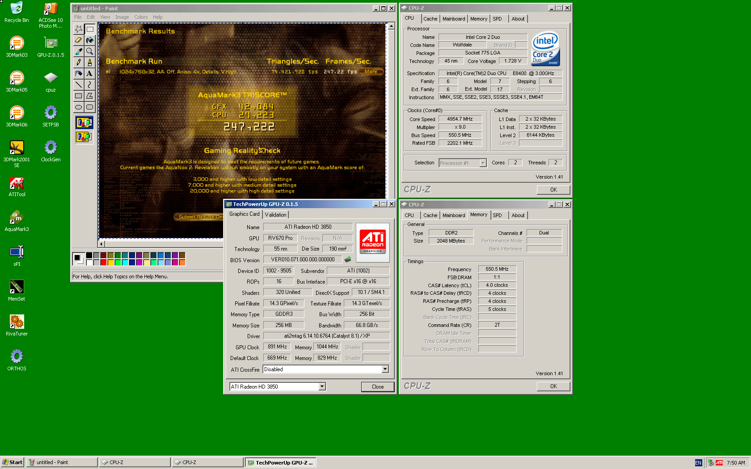Switch to untitled - Paint in the taskbar
The width and height of the screenshot is (751, 469).
(x=62, y=462)
